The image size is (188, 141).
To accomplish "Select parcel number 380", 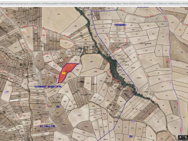I will point(75,26).
